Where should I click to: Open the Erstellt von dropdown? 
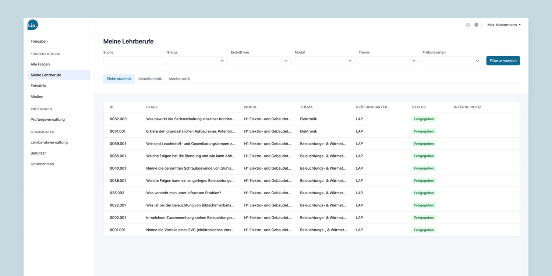pyautogui.click(x=261, y=61)
